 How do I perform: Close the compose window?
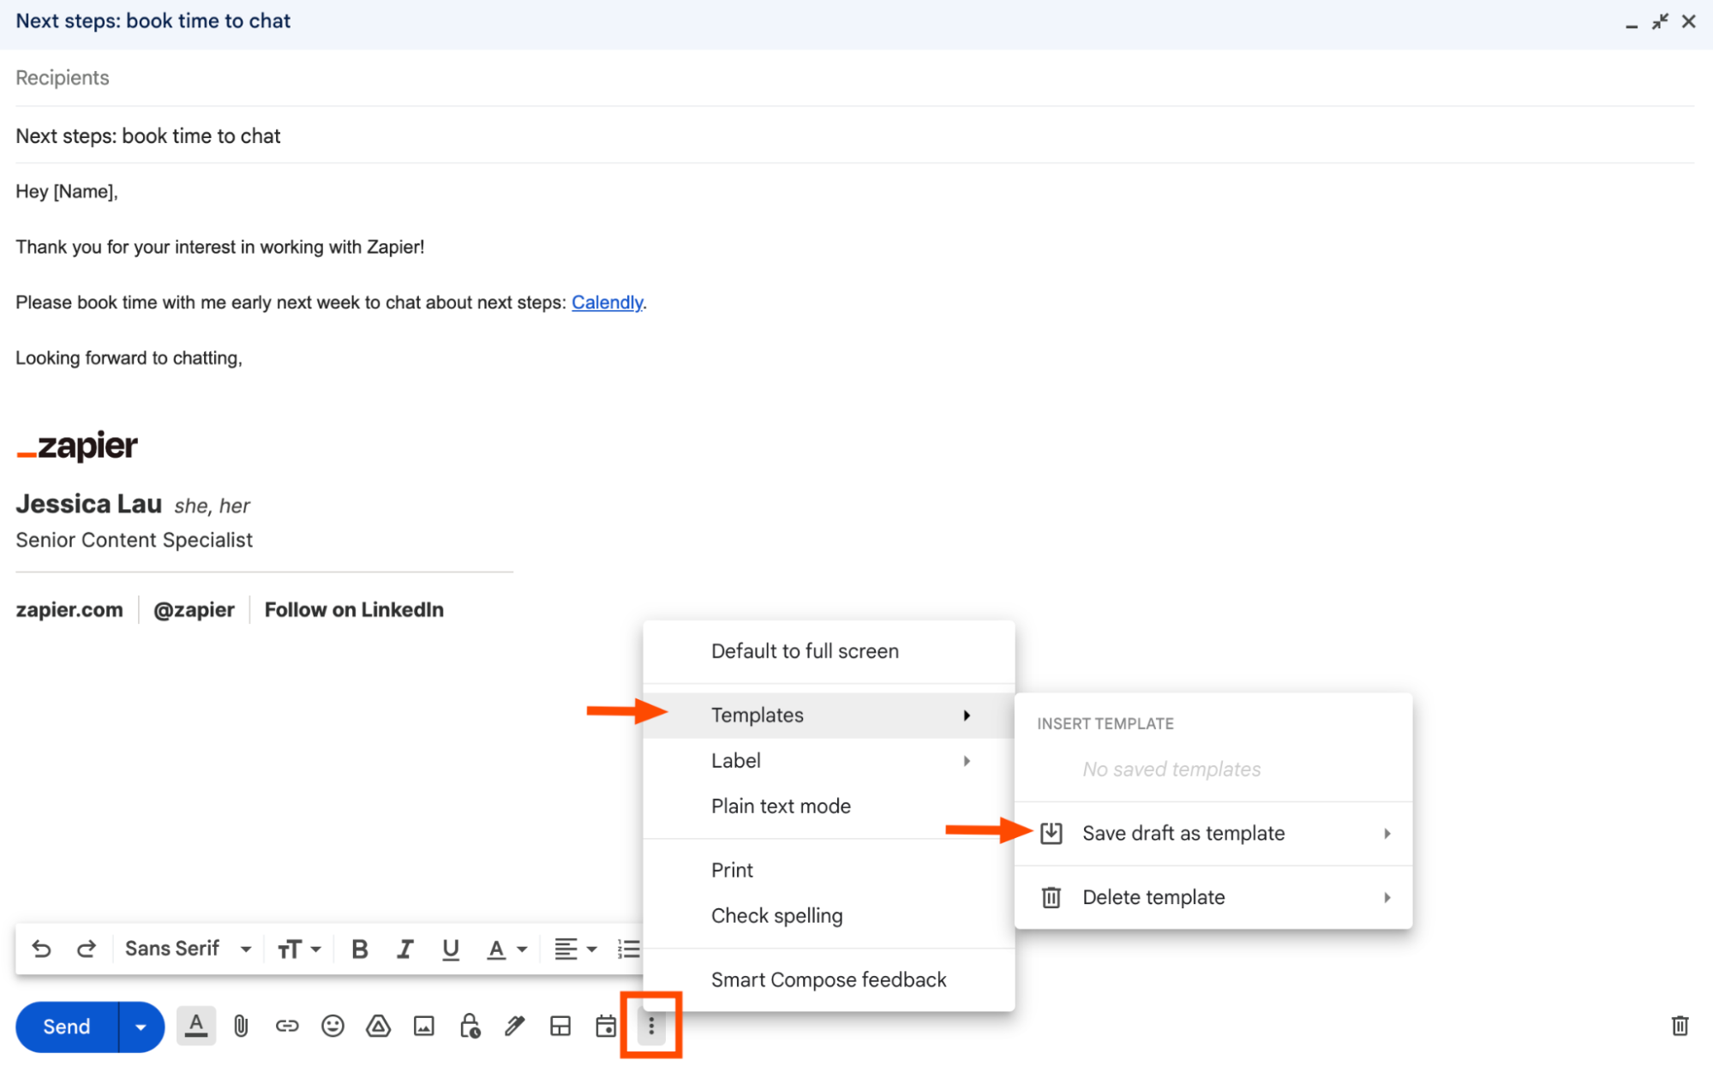click(1688, 21)
